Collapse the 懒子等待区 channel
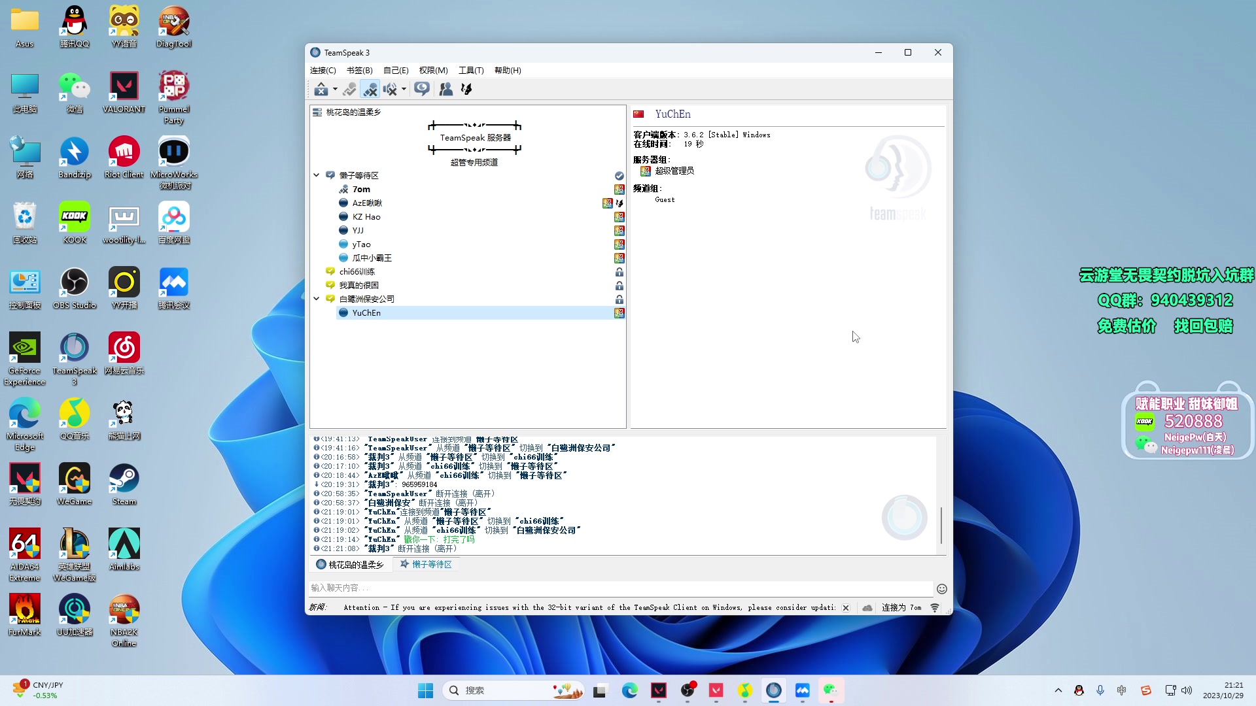 pos(317,175)
